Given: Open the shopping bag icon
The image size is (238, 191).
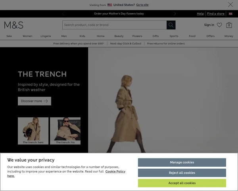Looking at the screenshot, I should tap(229, 25).
